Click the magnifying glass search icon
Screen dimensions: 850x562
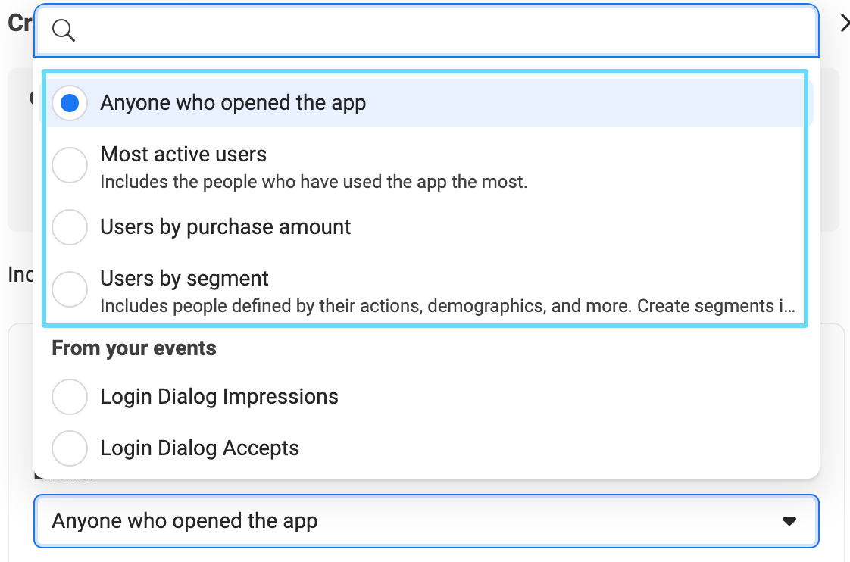pos(64,30)
